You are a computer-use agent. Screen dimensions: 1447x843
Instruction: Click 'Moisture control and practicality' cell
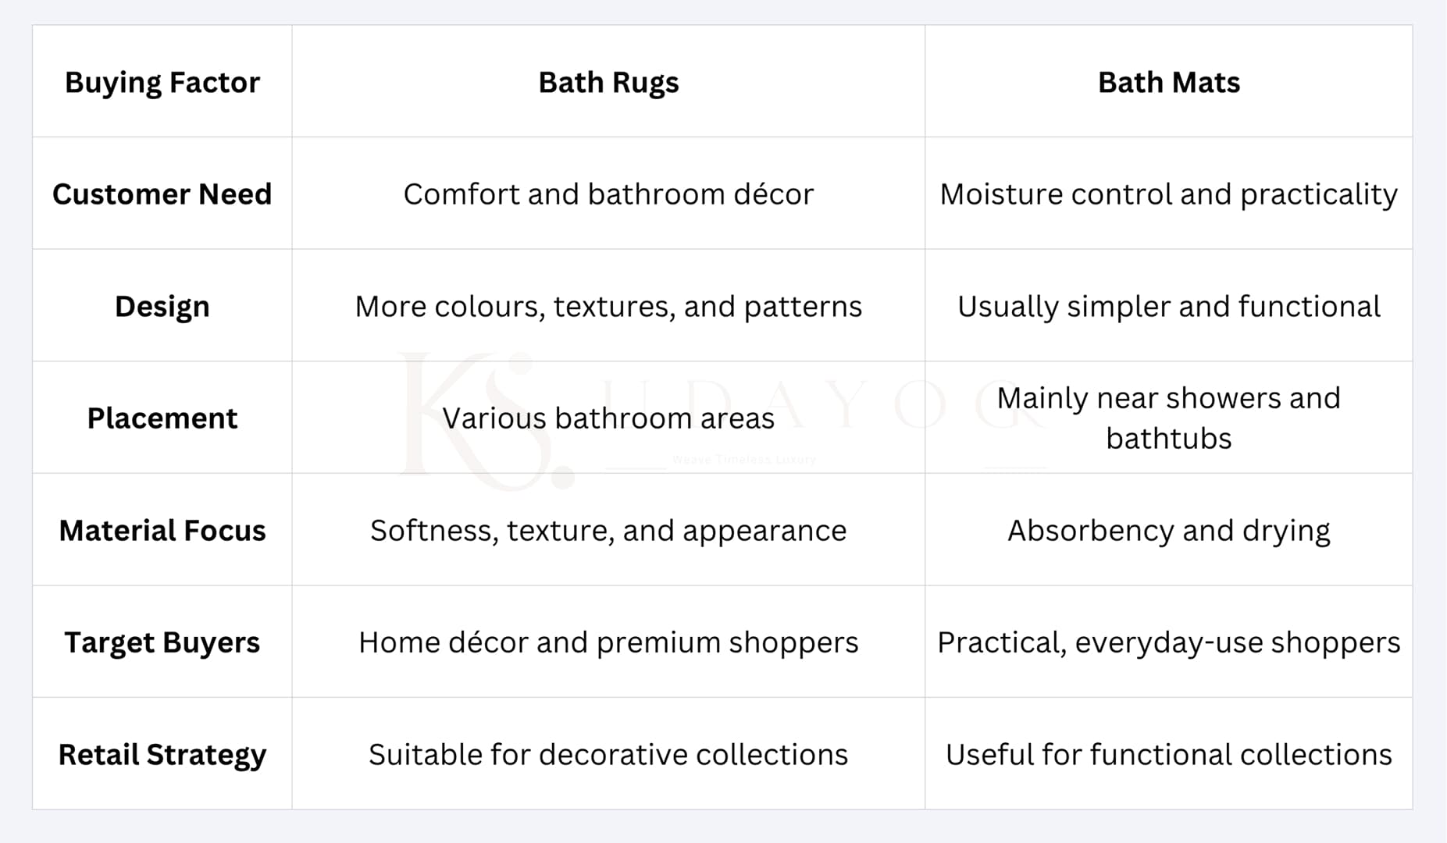[1169, 194]
